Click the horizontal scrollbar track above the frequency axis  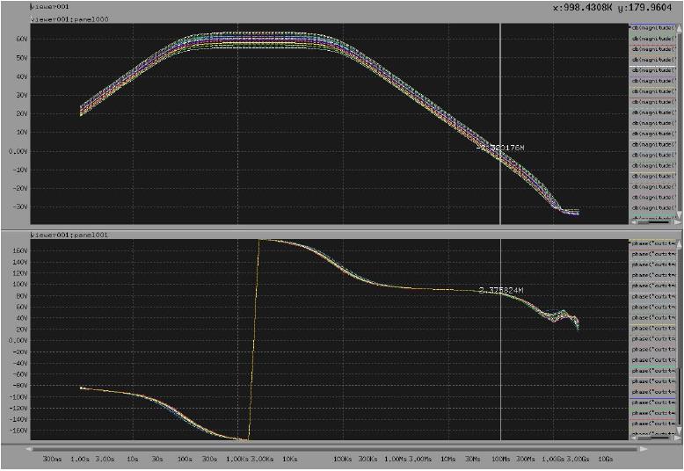coord(336,449)
